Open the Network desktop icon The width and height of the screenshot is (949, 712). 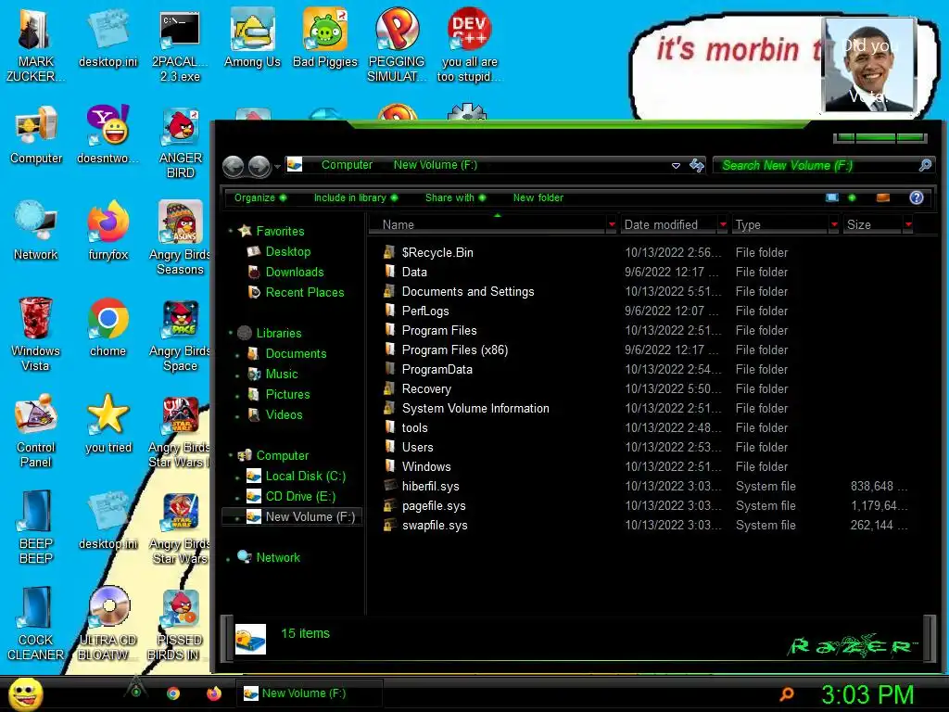[36, 230]
